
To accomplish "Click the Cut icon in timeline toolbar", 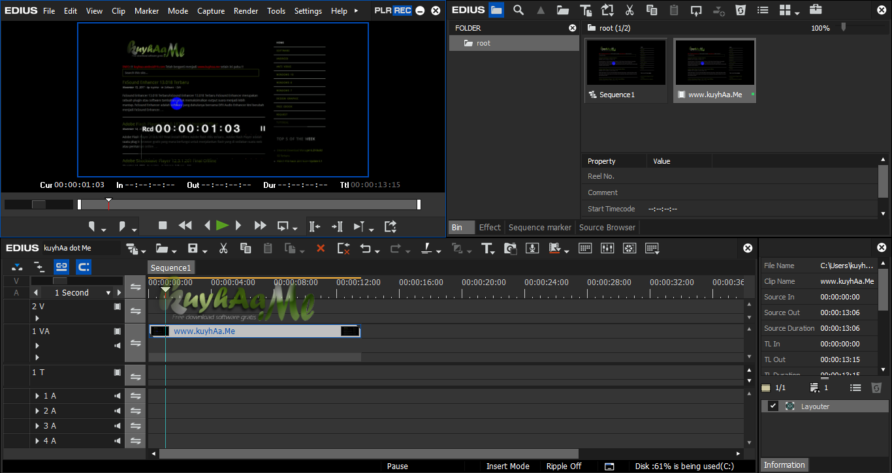I will [223, 248].
